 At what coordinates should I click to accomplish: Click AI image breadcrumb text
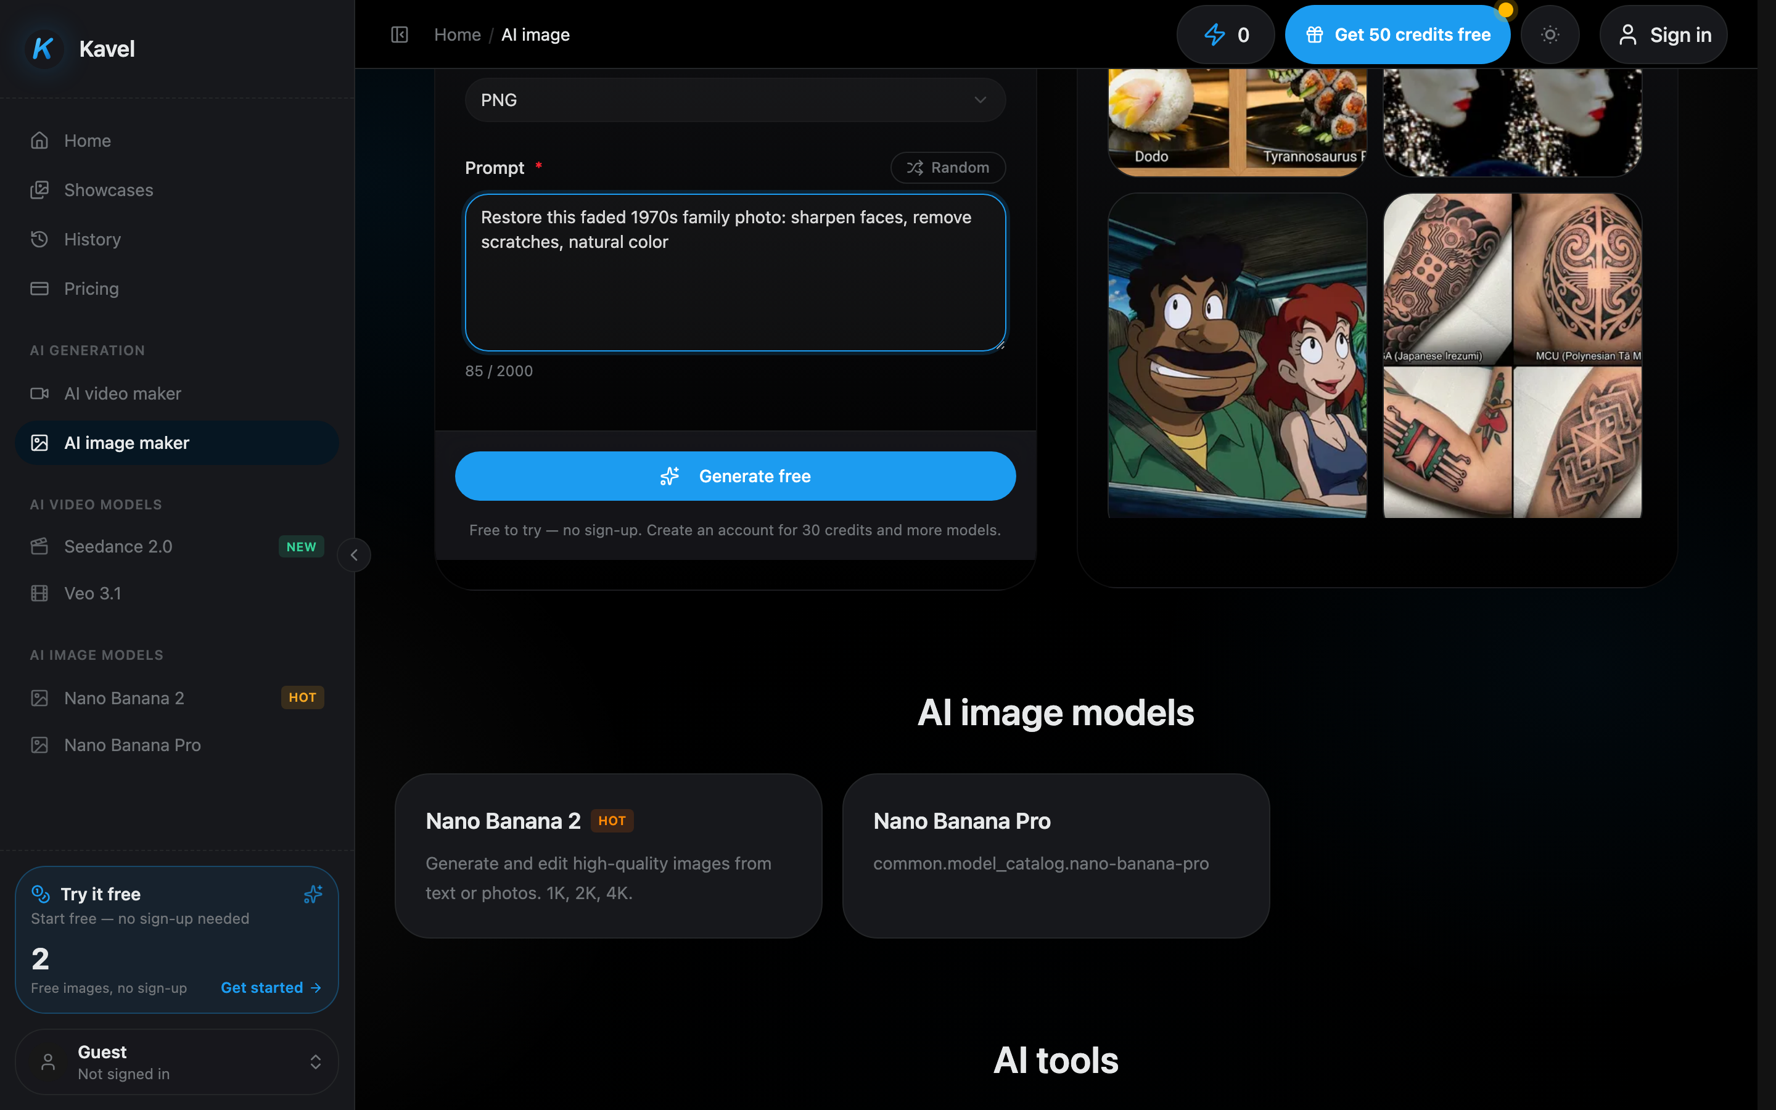point(535,35)
